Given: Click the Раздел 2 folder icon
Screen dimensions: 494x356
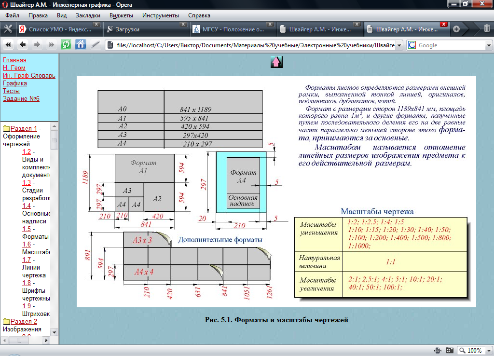Looking at the screenshot, I should (7, 321).
